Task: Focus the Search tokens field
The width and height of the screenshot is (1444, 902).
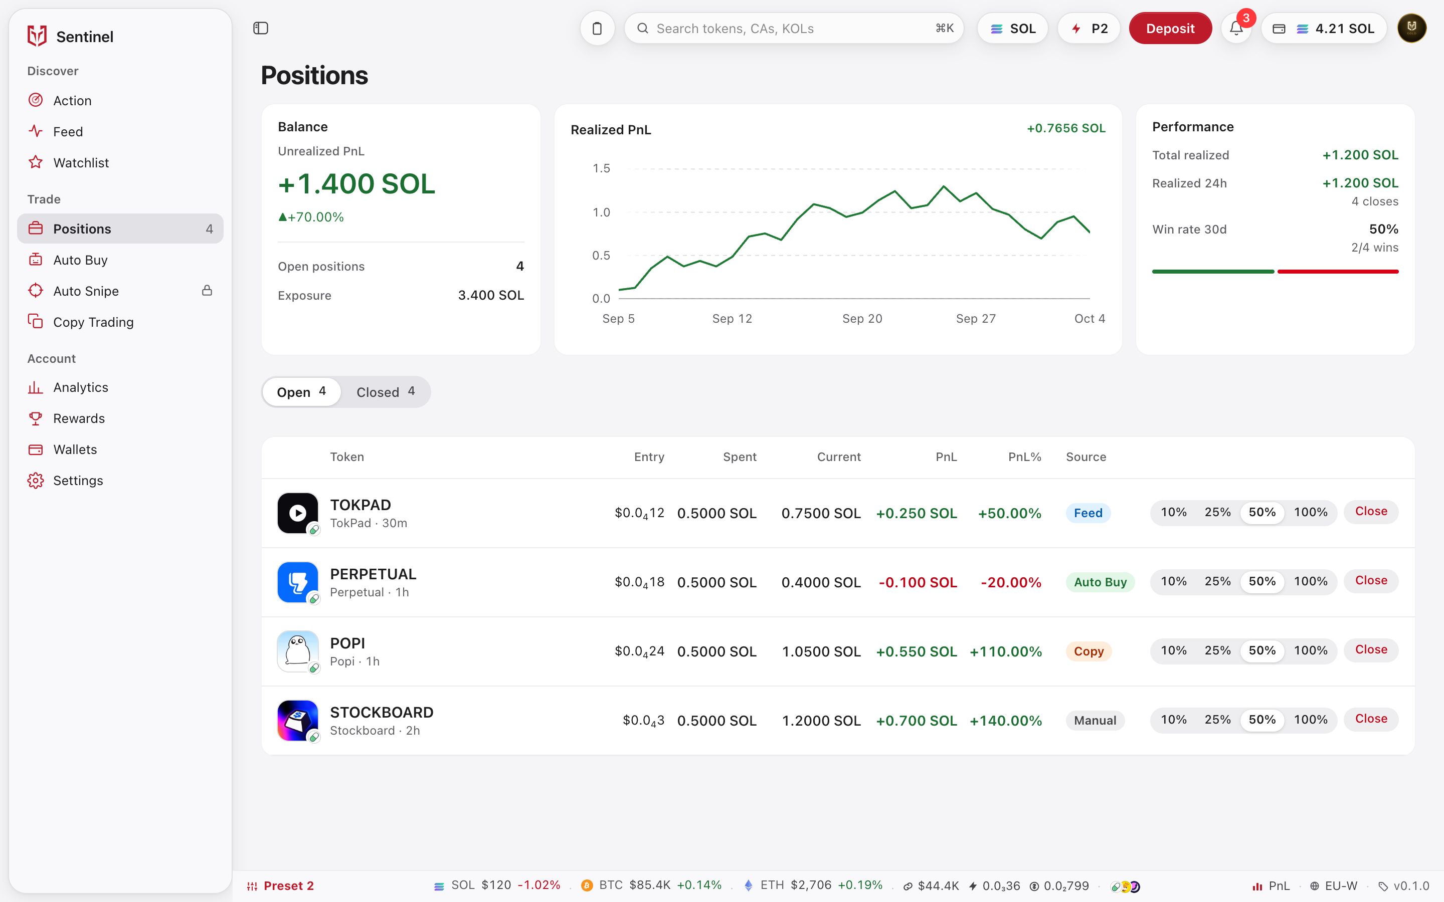Action: 794,28
